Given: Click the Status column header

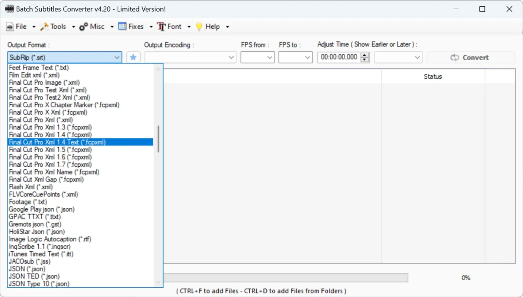Looking at the screenshot, I should 433,76.
